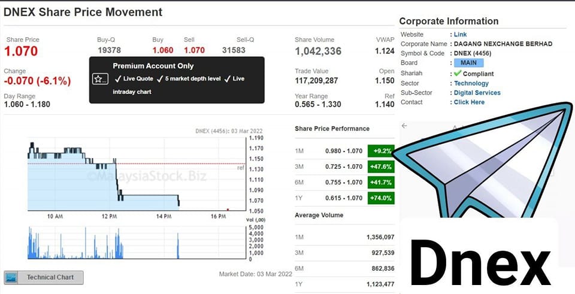Viewport: 575px width, 294px height.
Task: Click the +9.2% 1M performance badge
Action: (381, 151)
